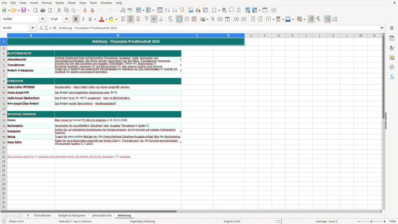Click the Show Draw Functions icon
Screen dimensions: 398x224
[274, 10]
